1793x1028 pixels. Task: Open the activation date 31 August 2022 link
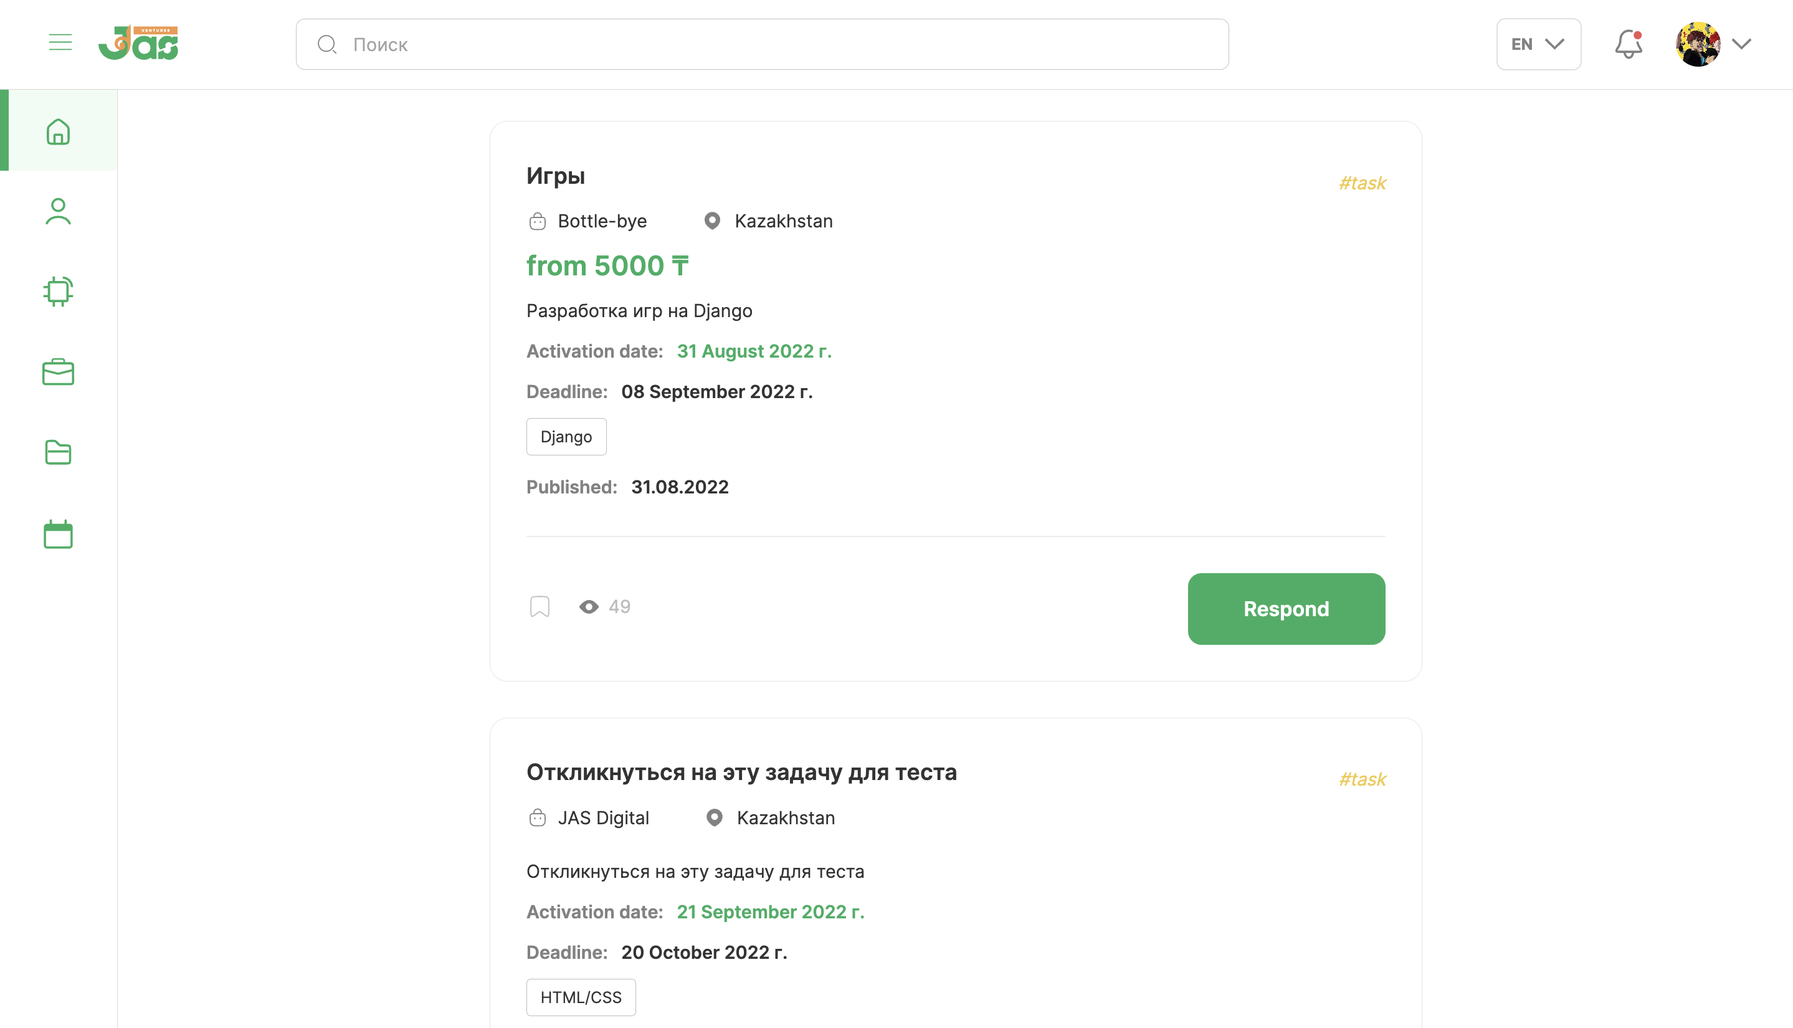754,351
